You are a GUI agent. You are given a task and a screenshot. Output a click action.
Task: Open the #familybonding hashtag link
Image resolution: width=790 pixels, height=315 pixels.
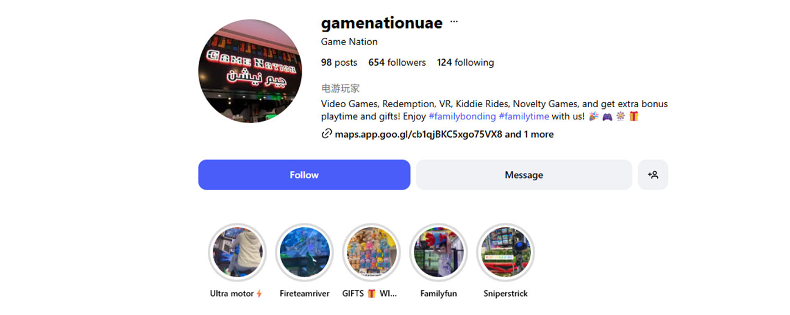point(462,116)
